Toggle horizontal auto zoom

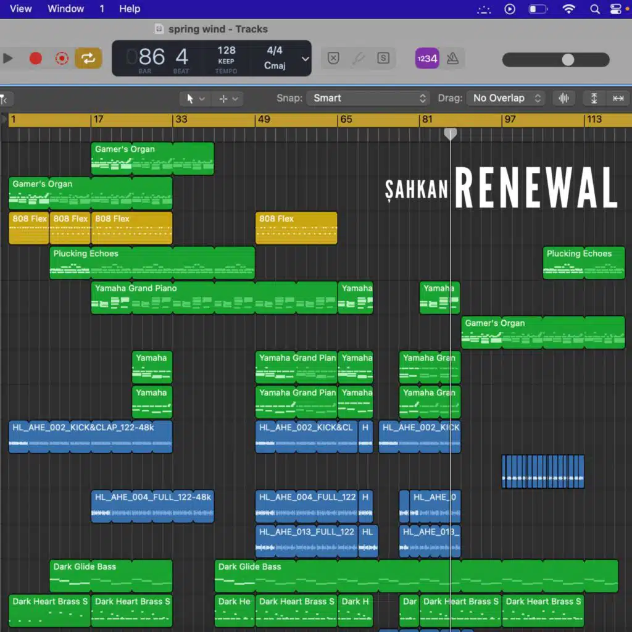click(x=618, y=98)
